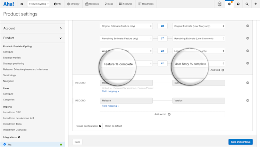Open the Roadmaps tab
260x147 pixels.
pos(146,4)
